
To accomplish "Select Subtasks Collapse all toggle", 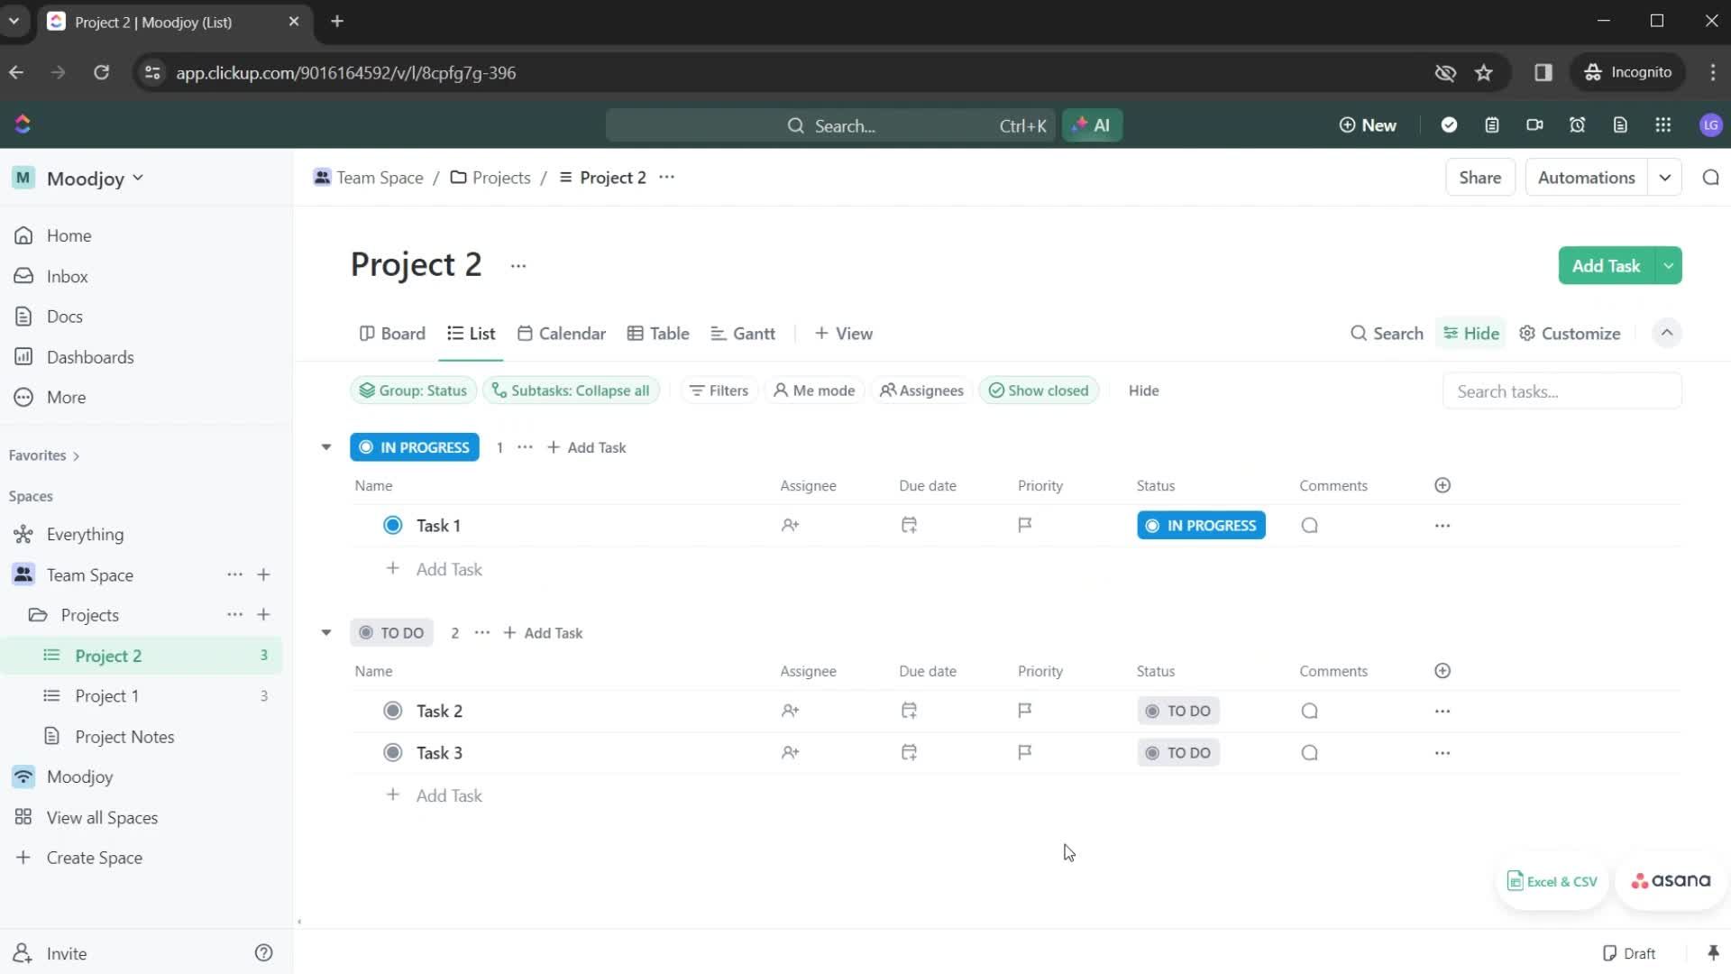I will tap(572, 391).
